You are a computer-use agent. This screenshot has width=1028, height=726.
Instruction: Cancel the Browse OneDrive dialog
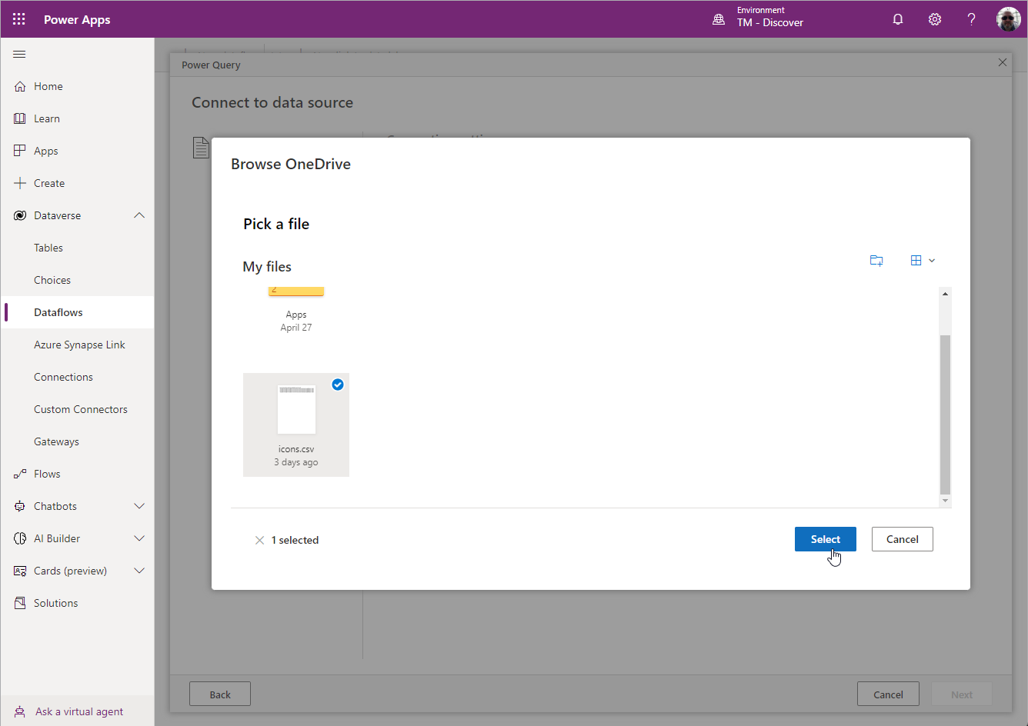tap(903, 539)
